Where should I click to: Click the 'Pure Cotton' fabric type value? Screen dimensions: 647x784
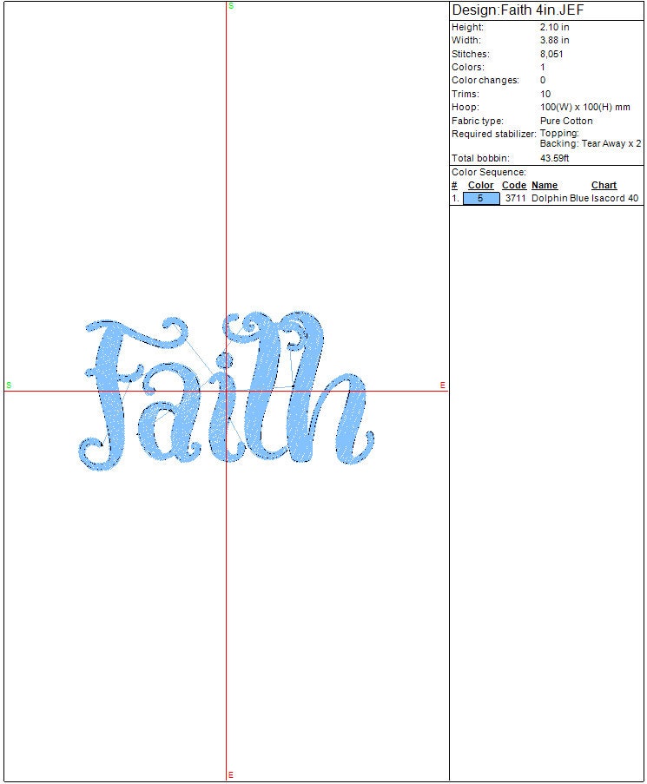coord(566,121)
